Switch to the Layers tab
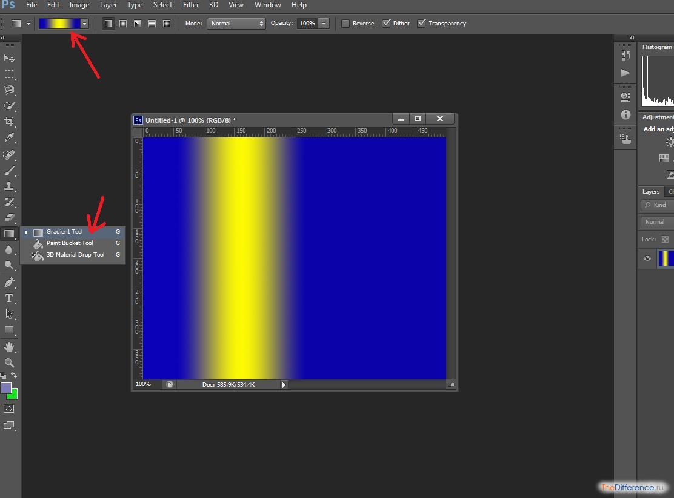 [x=651, y=191]
